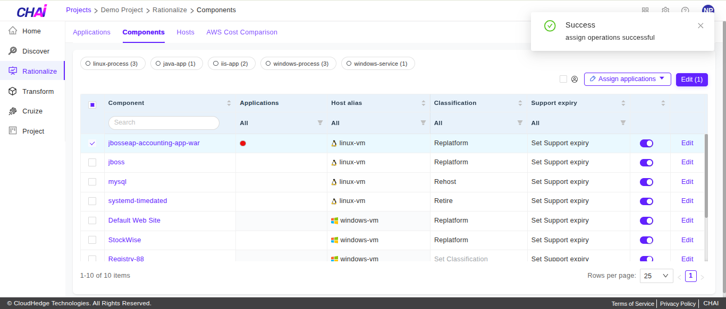This screenshot has width=726, height=309.
Task: Click the Edit (1) button
Action: [691, 80]
